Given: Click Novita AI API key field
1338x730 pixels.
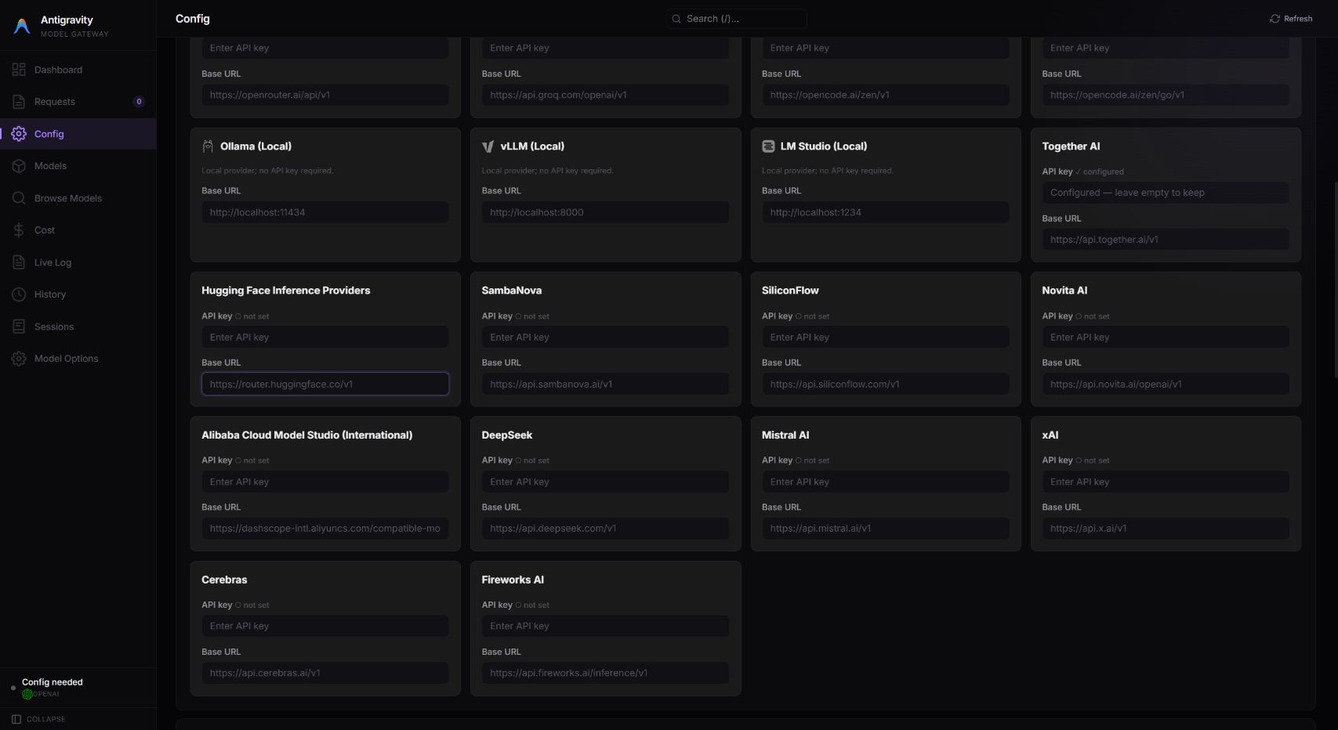Looking at the screenshot, I should pos(1166,338).
